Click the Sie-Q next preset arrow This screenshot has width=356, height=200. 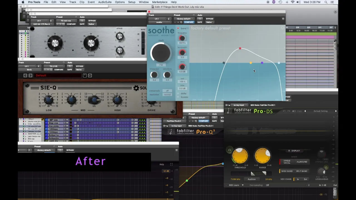point(30,76)
